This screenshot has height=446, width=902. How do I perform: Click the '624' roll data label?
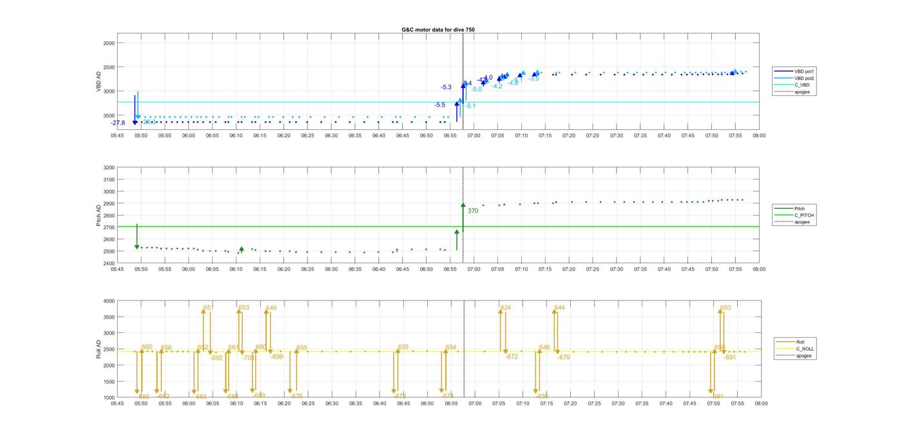click(x=506, y=308)
